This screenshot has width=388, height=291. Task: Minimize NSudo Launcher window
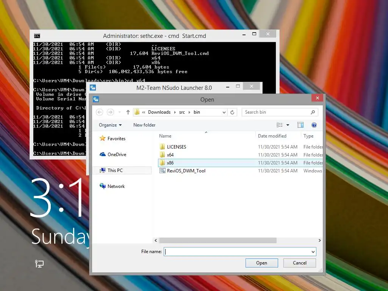point(228,87)
